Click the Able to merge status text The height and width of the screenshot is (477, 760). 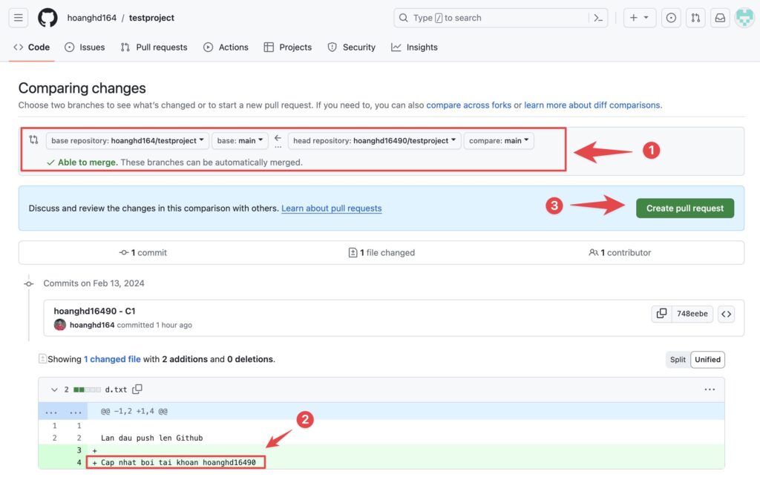coord(88,162)
